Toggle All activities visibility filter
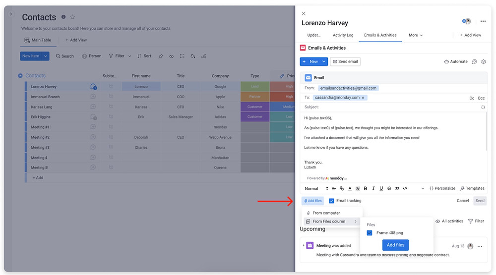The width and height of the screenshot is (496, 275). tap(449, 221)
